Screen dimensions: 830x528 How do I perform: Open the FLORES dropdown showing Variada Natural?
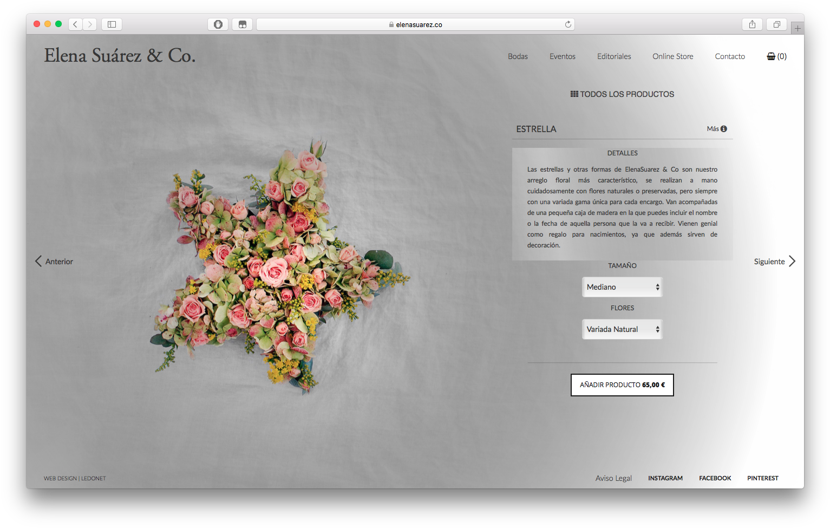pyautogui.click(x=622, y=329)
